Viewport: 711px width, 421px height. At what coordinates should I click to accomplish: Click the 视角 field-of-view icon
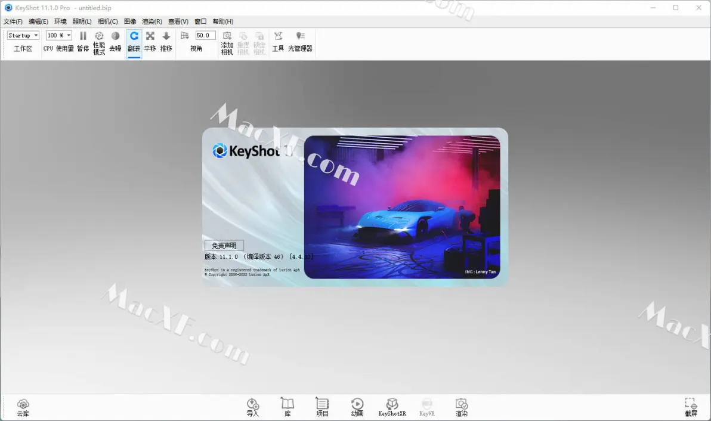(x=184, y=35)
